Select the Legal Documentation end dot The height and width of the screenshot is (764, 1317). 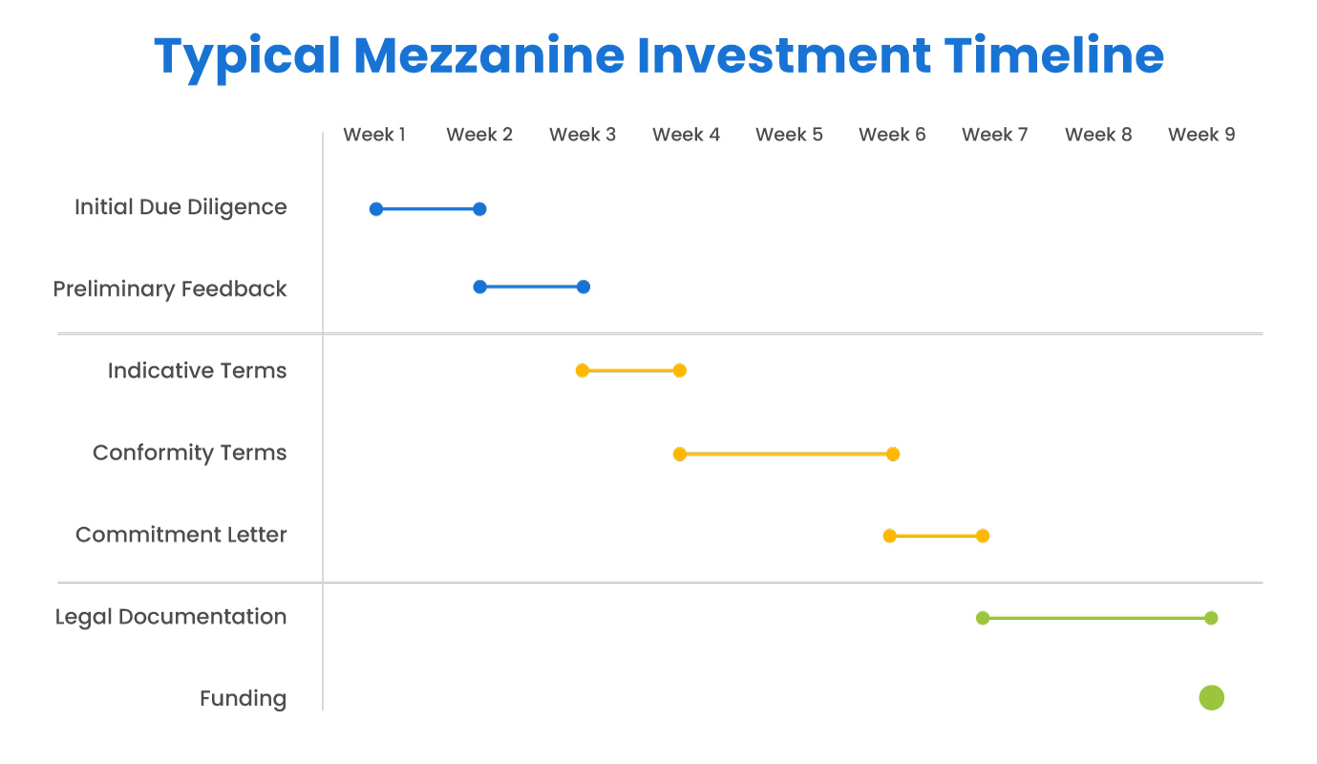pyautogui.click(x=1211, y=618)
